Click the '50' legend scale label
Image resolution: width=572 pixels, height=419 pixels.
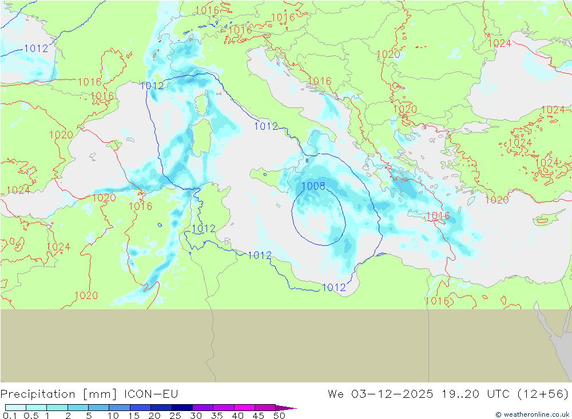279,416
